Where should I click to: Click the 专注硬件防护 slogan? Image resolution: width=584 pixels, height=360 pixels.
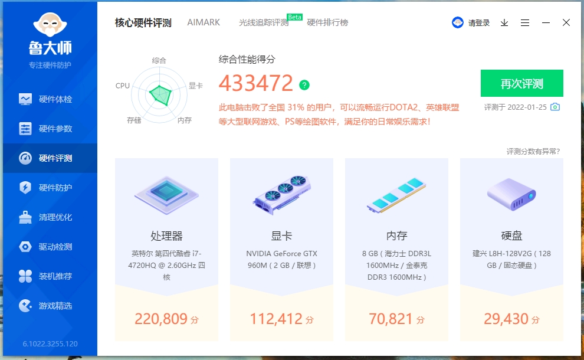(50, 66)
